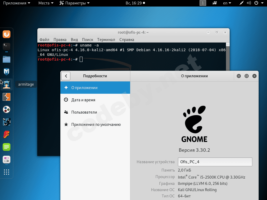The width and height of the screenshot is (267, 200).
Task: Launch Faraday red F icon
Action: (7, 134)
